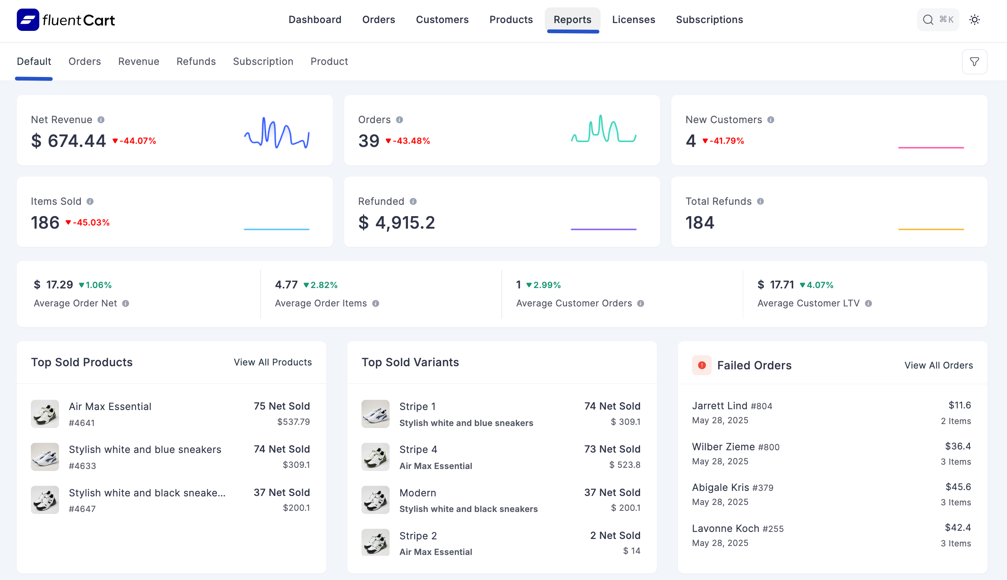Open failed order #804 by Jarrett Lind
The width and height of the screenshot is (1007, 580).
[x=732, y=406]
